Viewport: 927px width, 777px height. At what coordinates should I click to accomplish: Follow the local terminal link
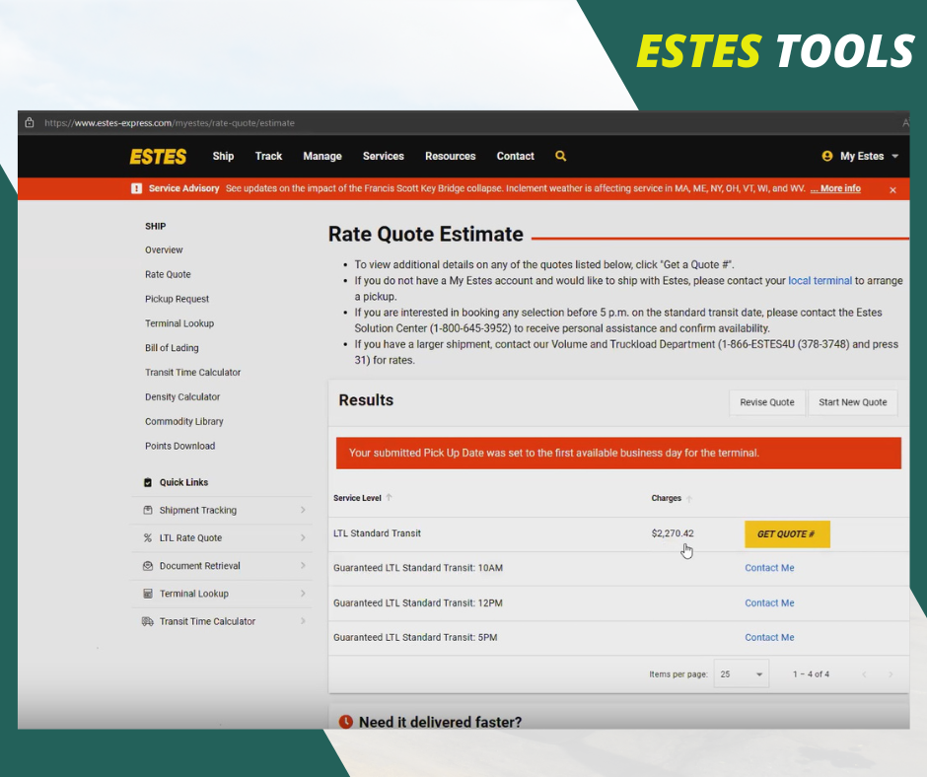(x=820, y=281)
